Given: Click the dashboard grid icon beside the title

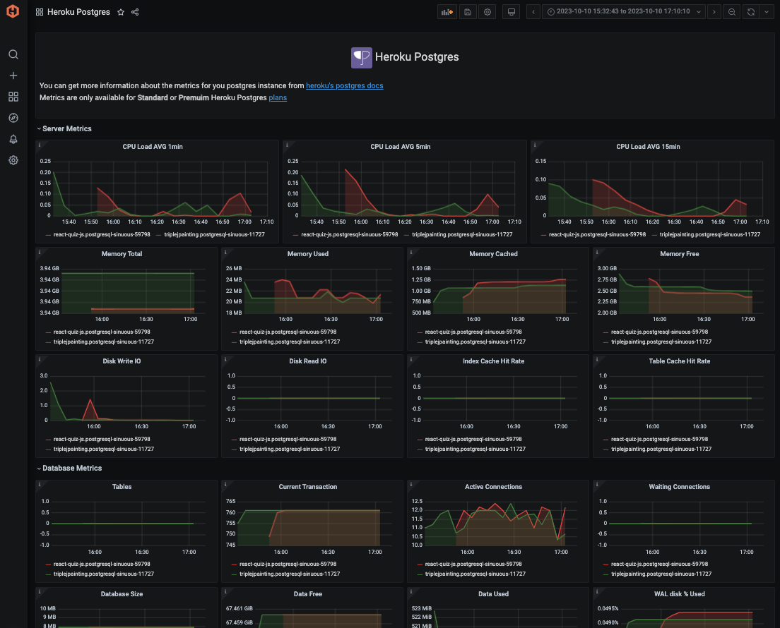Looking at the screenshot, I should pos(40,12).
